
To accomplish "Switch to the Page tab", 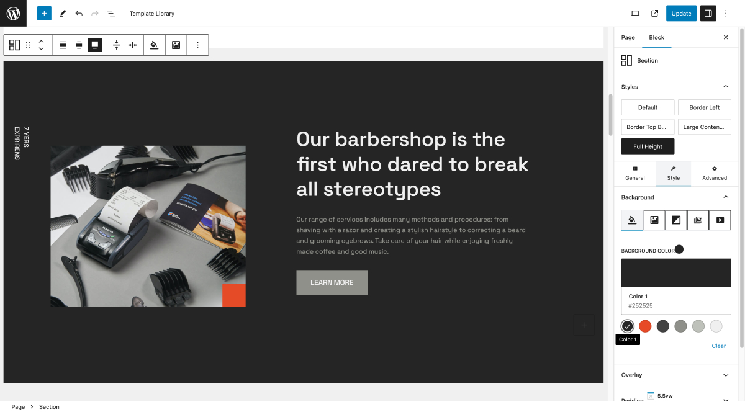I will click(x=628, y=37).
